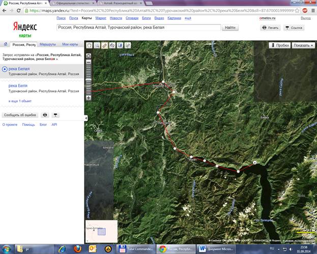Open the Словари link
This screenshot has width=317, height=254.
tap(132, 18)
